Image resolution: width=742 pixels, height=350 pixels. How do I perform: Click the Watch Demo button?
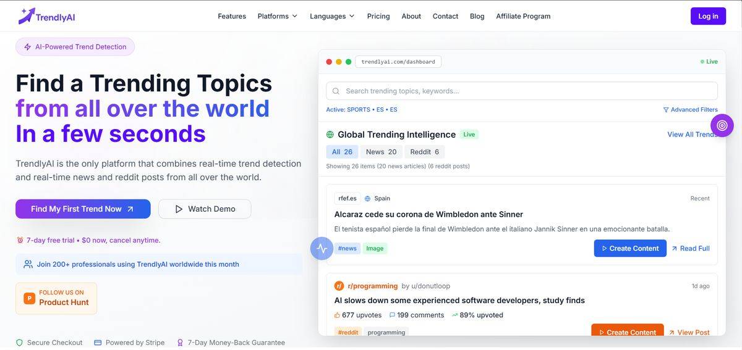click(x=205, y=209)
